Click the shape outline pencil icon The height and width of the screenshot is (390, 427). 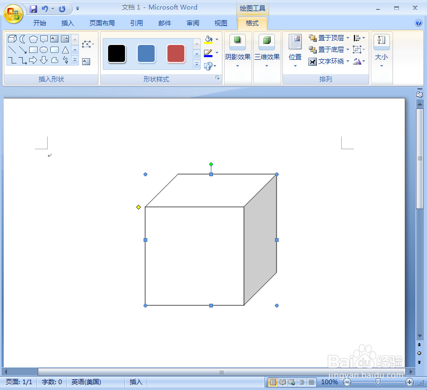pyautogui.click(x=208, y=53)
